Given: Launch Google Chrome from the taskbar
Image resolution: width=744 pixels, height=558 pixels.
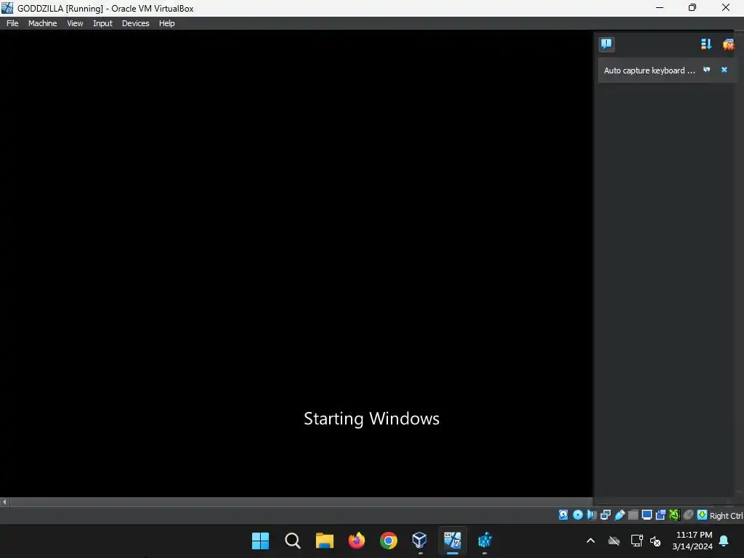Looking at the screenshot, I should (x=388, y=541).
